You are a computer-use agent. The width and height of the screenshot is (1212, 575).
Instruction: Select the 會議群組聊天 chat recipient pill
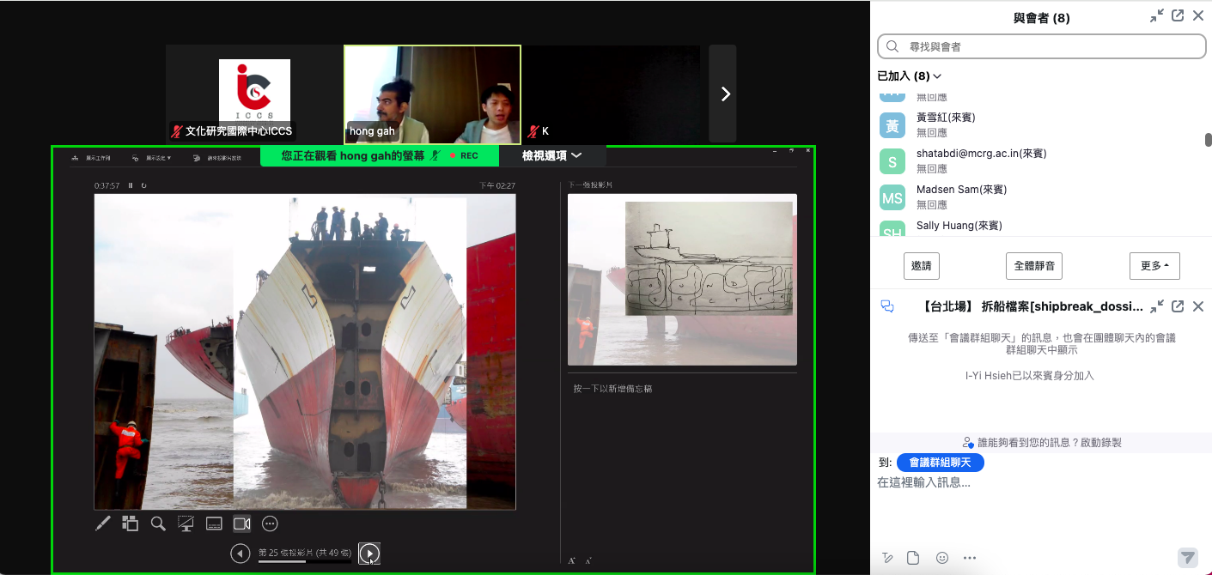click(x=940, y=463)
